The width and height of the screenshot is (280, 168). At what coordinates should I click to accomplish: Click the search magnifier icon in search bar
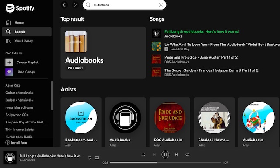point(88,5)
